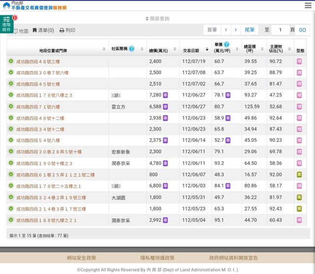Click the page number input field
The height and width of the screenshot is (274, 315).
[281, 30]
